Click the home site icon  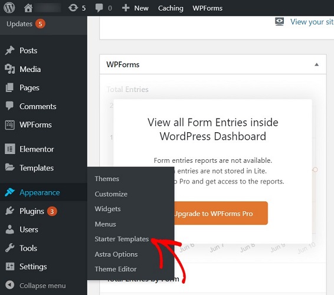tap(28, 8)
